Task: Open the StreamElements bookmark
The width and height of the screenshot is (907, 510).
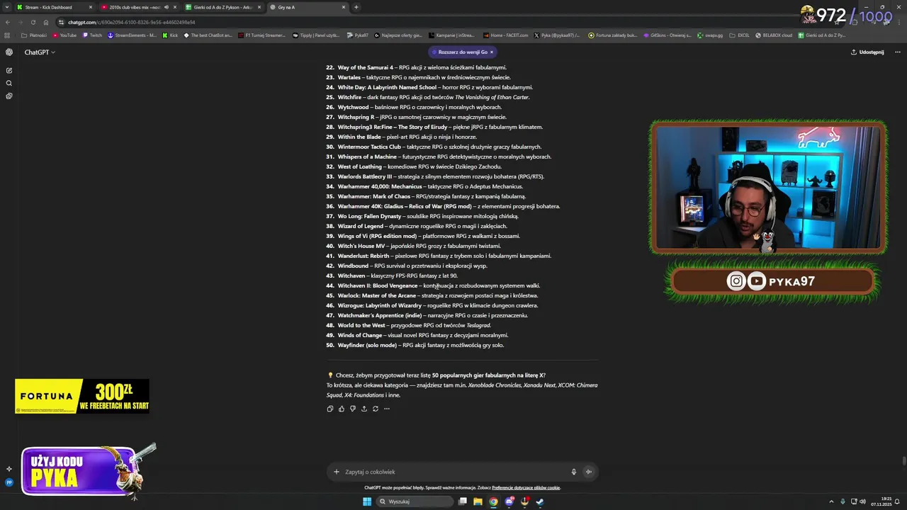Action: click(132, 35)
